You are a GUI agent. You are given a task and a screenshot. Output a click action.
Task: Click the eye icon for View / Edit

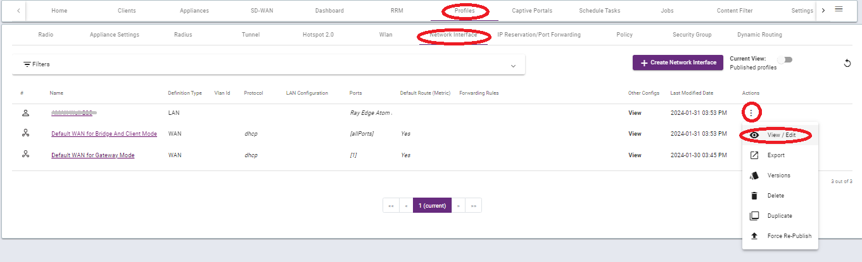click(x=754, y=135)
